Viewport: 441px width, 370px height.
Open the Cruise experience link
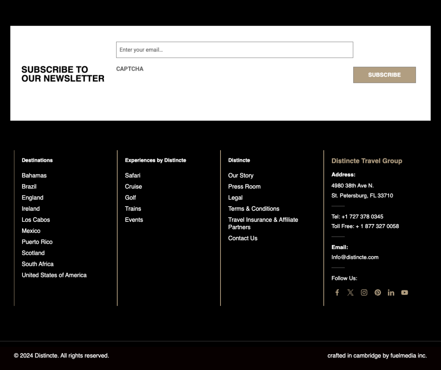pyautogui.click(x=133, y=186)
